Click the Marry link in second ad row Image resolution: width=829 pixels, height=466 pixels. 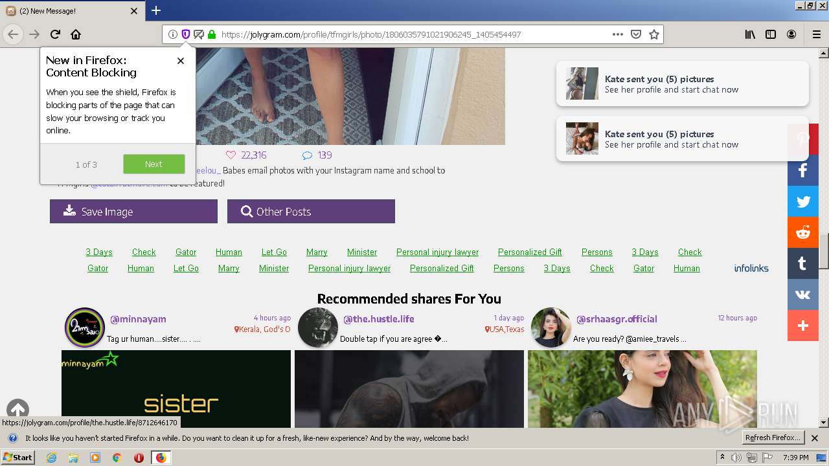[229, 268]
